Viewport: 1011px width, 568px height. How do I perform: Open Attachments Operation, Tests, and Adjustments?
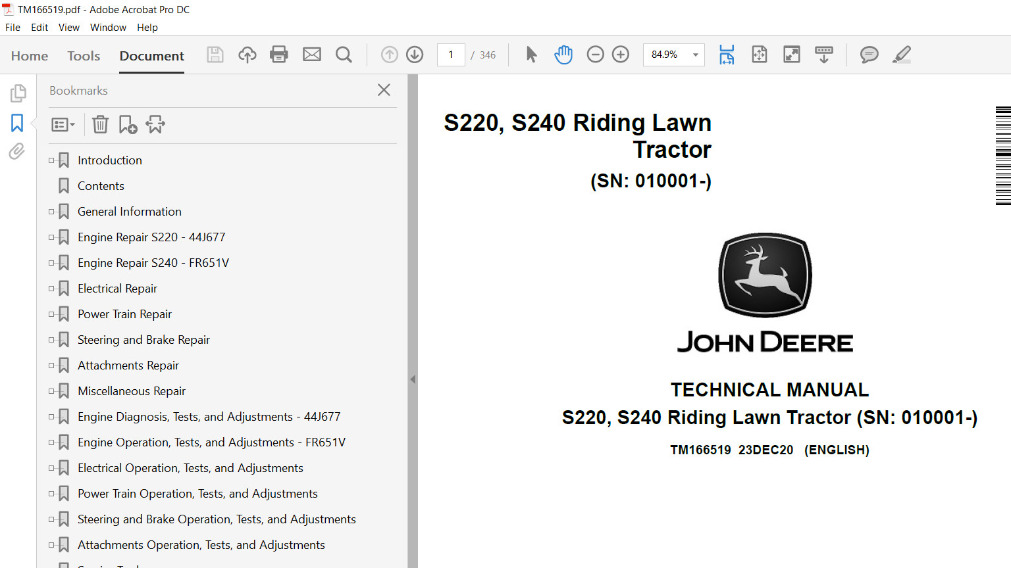click(201, 545)
